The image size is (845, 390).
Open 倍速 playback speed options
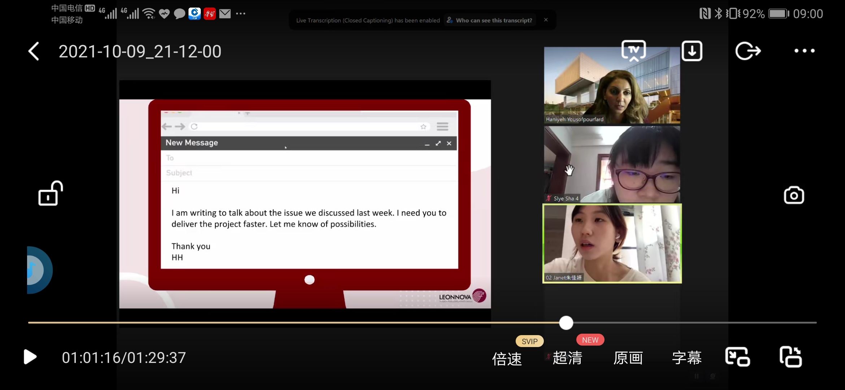507,358
